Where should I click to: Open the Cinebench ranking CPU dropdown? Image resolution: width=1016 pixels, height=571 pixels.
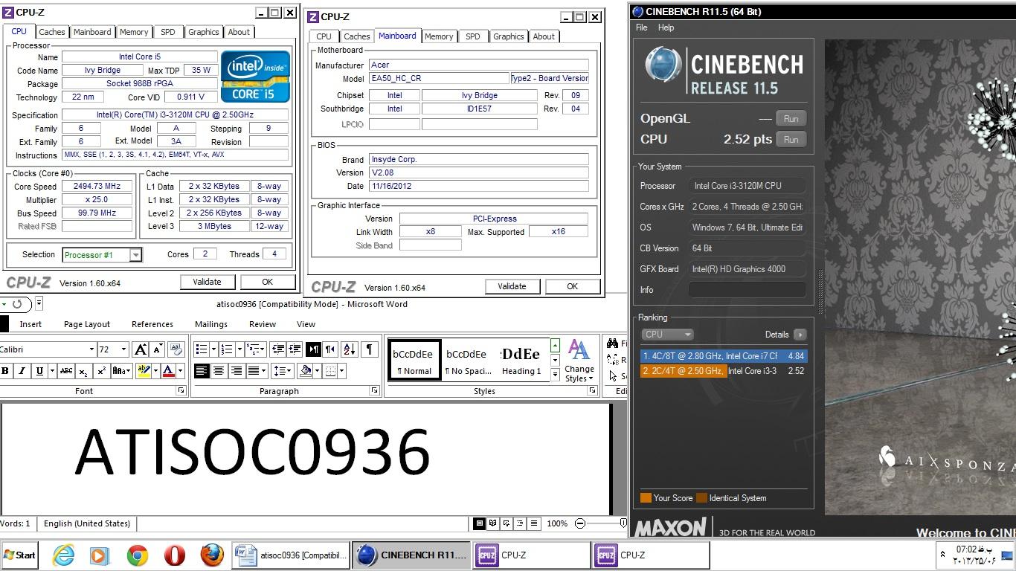pyautogui.click(x=668, y=335)
